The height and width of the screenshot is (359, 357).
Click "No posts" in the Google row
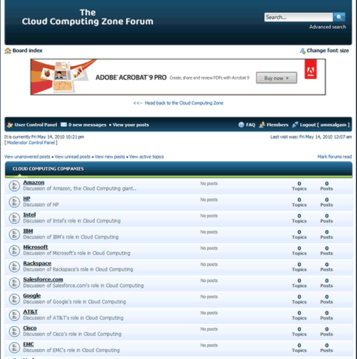209,297
